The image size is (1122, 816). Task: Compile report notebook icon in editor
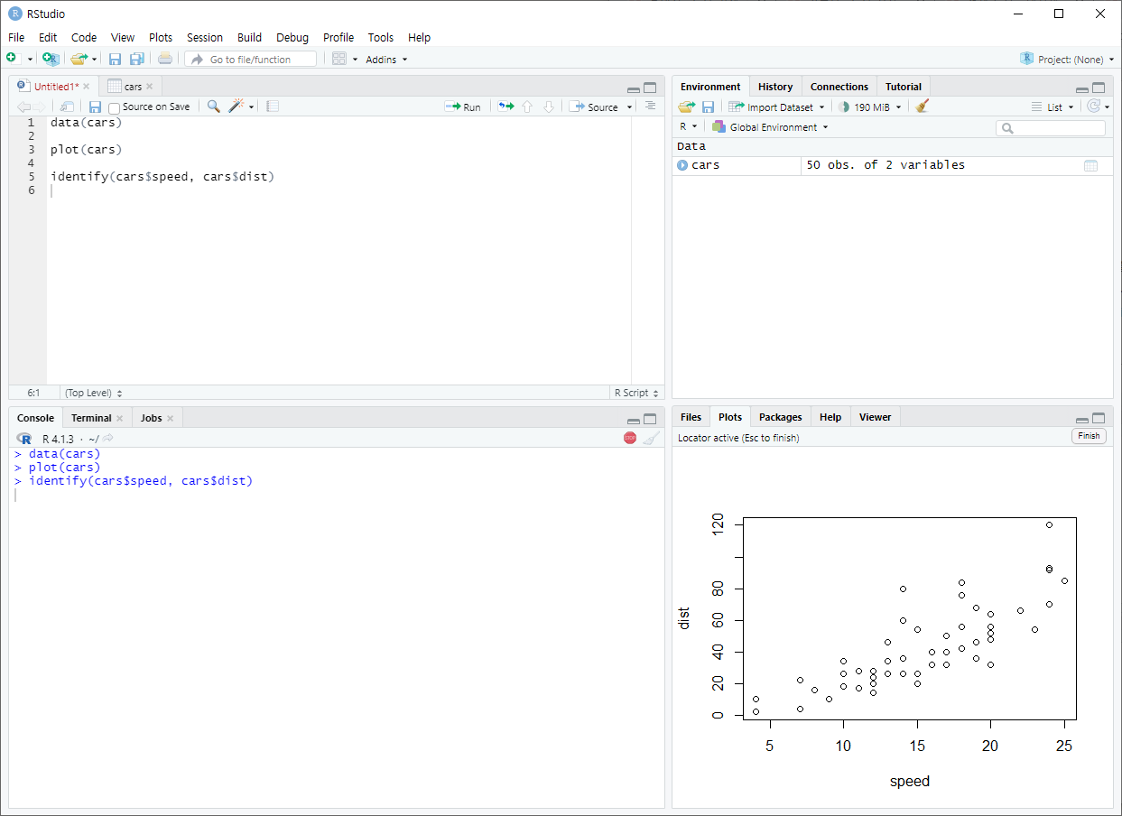click(x=273, y=107)
